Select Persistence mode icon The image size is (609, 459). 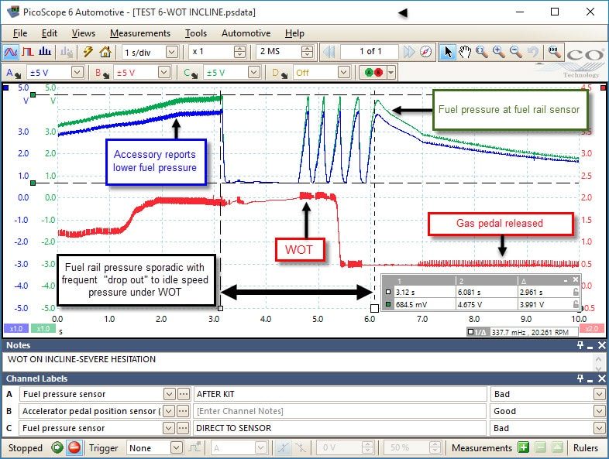point(28,52)
